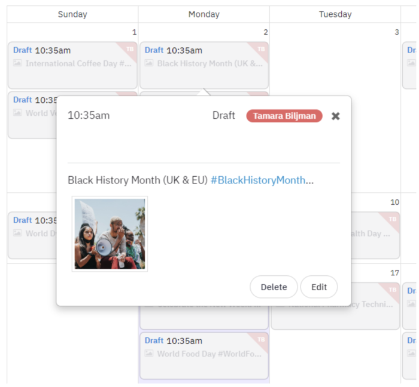Viewport: 419px width, 387px height.
Task: Click the Tamara Biljman author tag
Action: point(284,116)
